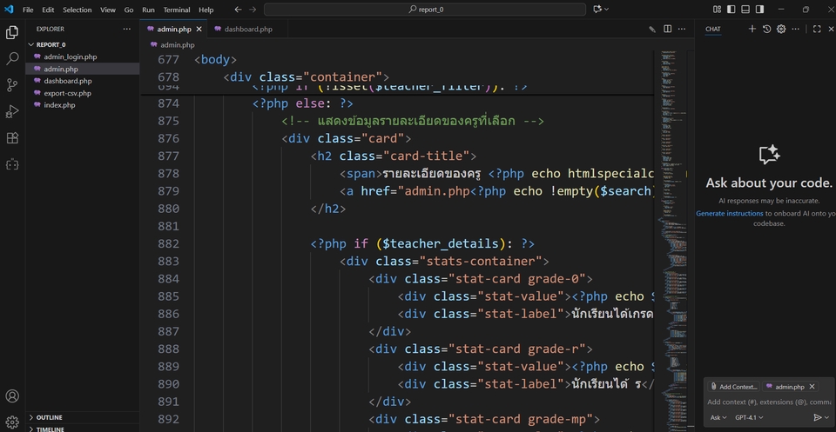Send the chat message

[x=818, y=417]
